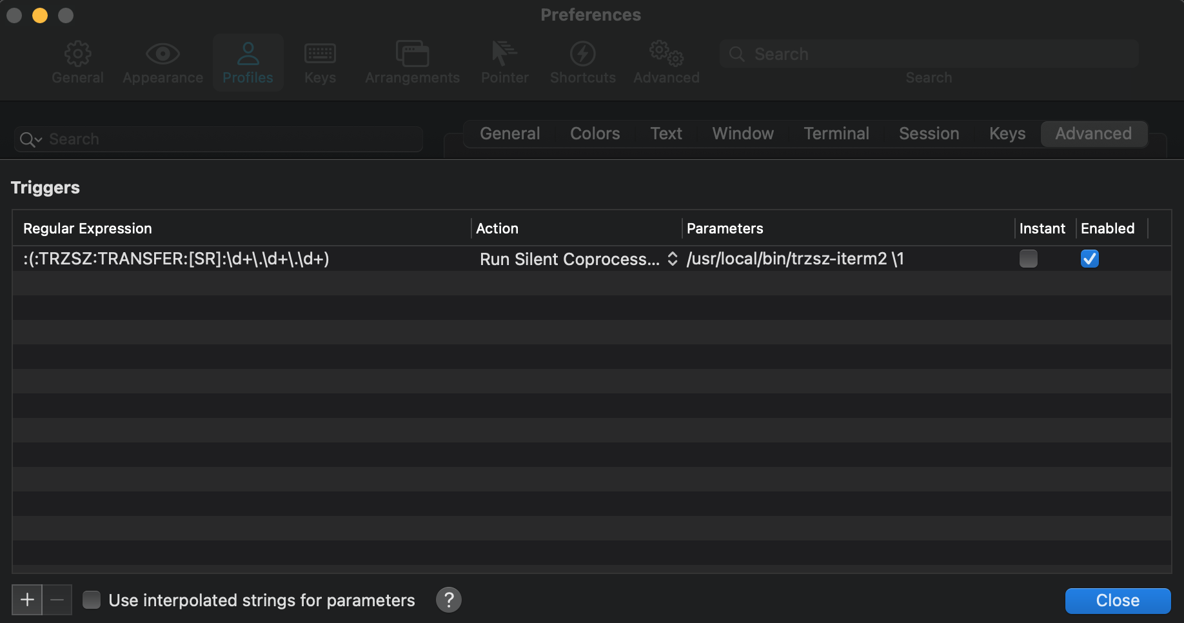
Task: Open the Advanced settings gear icon
Action: click(666, 61)
